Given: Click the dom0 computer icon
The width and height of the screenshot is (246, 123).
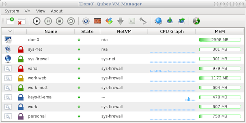Looking at the screenshot, I should [x=8, y=40].
